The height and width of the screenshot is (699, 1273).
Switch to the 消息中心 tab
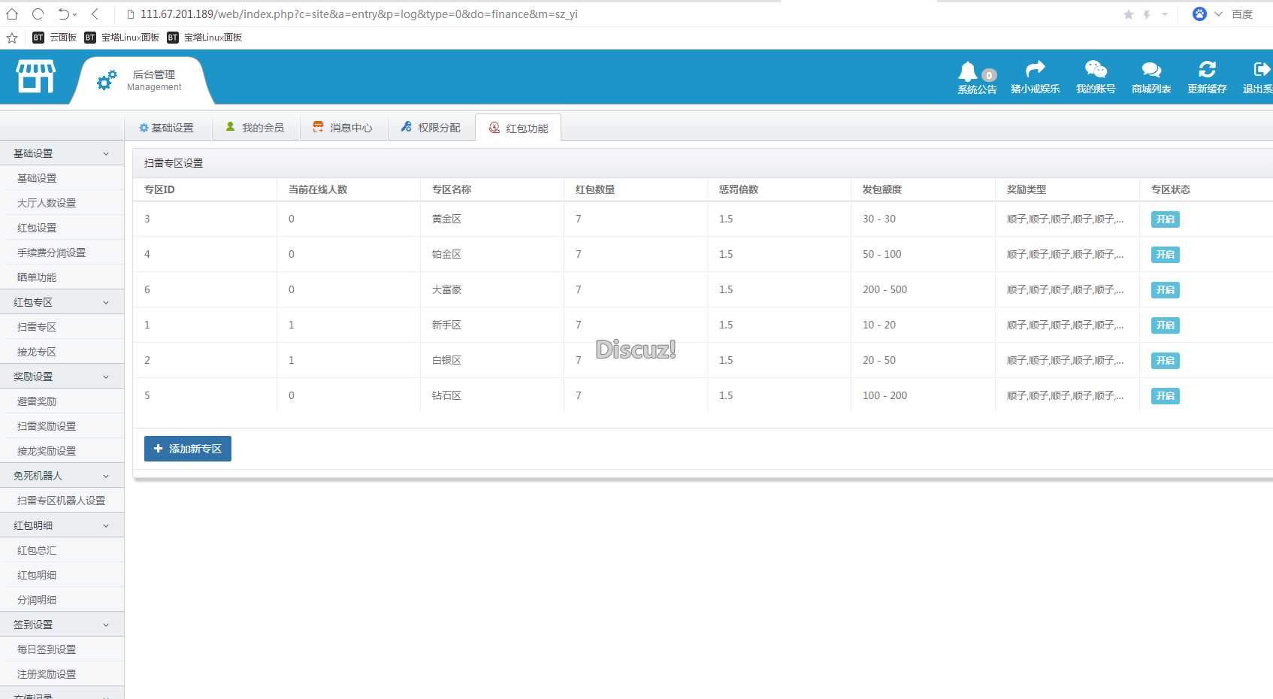pyautogui.click(x=343, y=128)
